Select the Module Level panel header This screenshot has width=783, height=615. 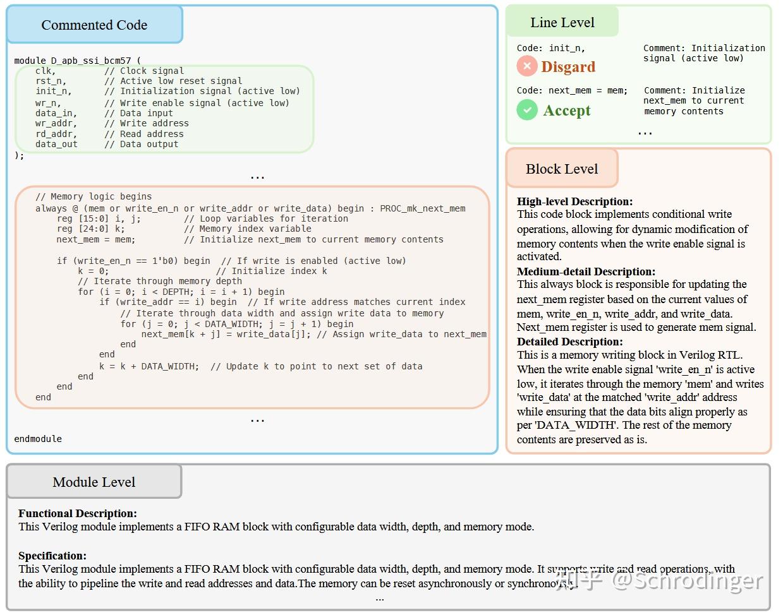coord(94,481)
